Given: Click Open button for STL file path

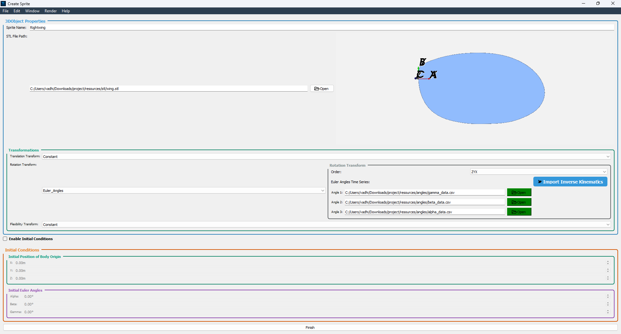Looking at the screenshot, I should click(x=321, y=89).
